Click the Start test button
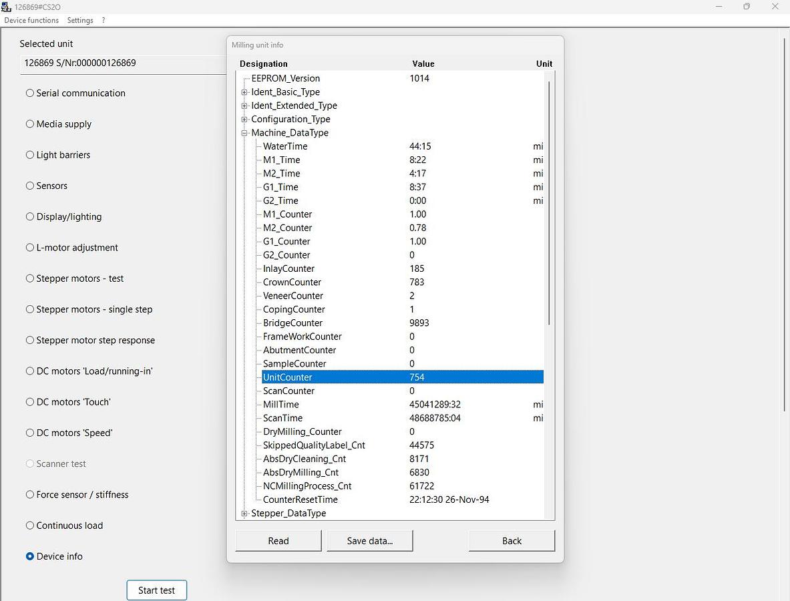 [156, 590]
